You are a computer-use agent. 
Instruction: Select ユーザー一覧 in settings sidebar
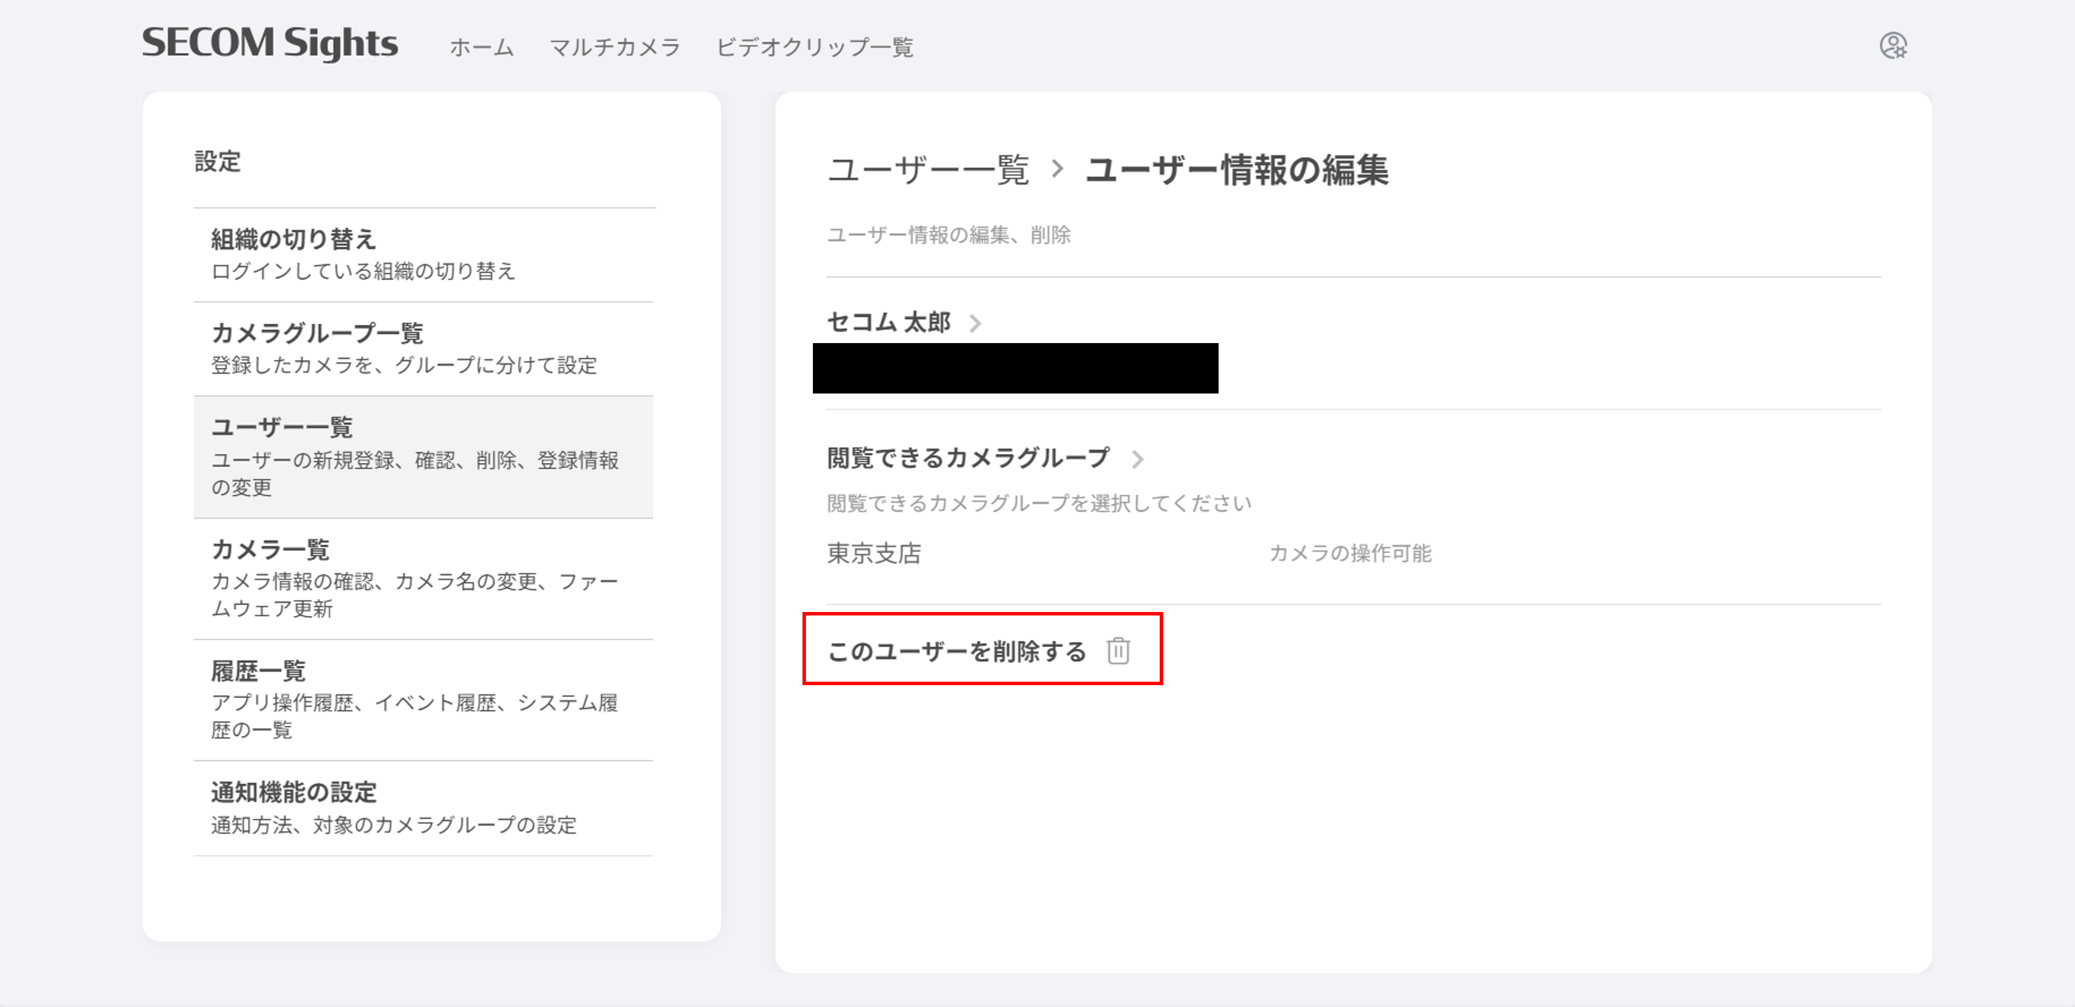coord(423,457)
